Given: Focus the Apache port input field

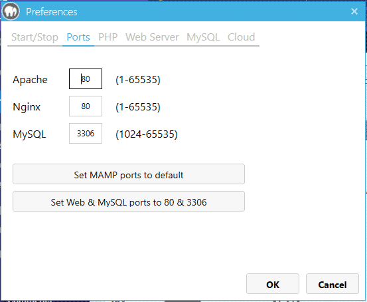Looking at the screenshot, I should 86,79.
